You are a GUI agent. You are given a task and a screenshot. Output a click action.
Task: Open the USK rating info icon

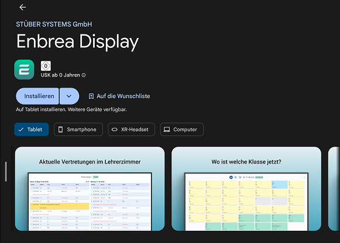pos(84,75)
